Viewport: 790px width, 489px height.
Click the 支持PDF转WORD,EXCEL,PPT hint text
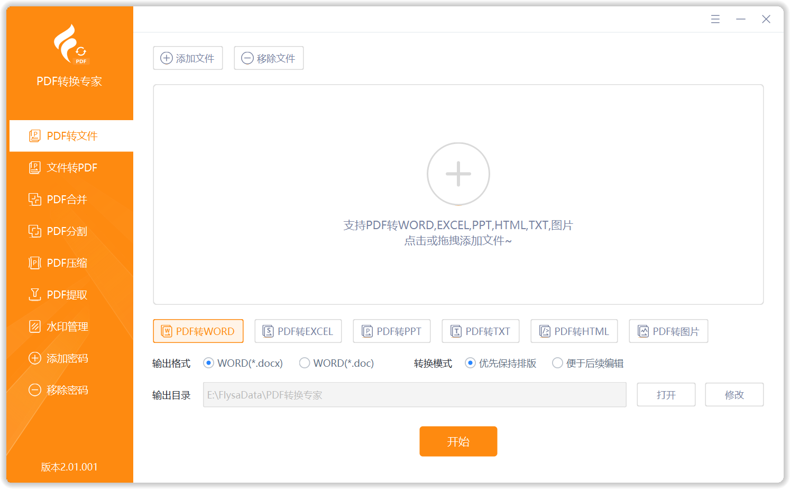tap(458, 225)
